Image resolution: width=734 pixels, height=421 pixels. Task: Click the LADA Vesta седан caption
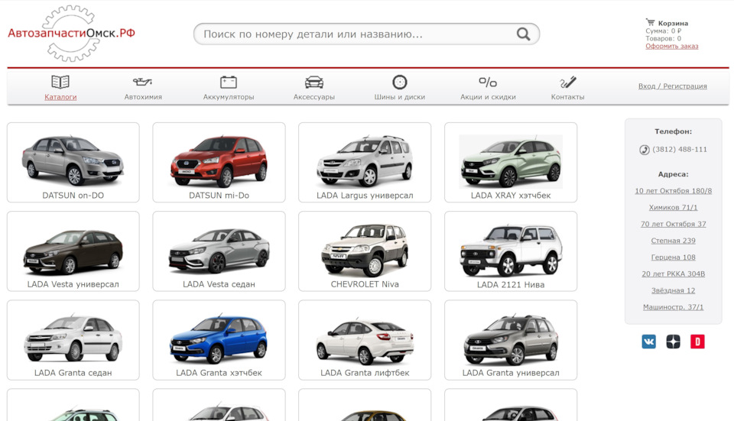pos(219,284)
